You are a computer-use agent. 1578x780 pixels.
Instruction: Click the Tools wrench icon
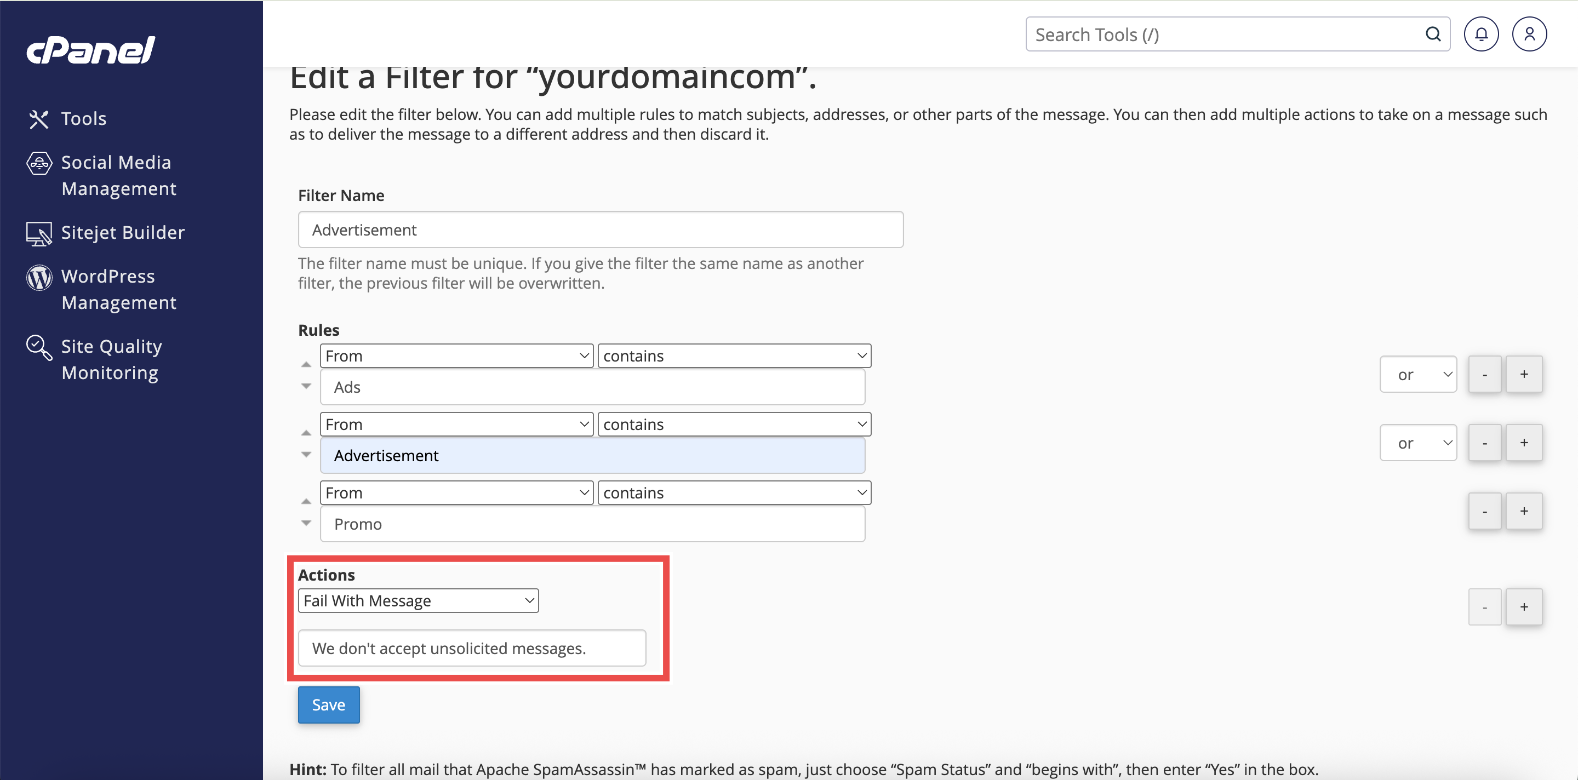pos(38,119)
